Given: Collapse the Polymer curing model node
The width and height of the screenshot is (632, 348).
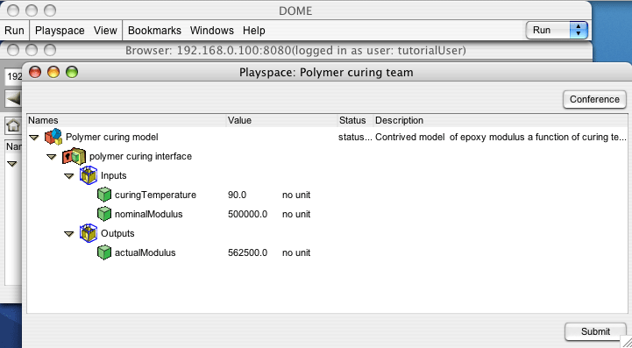Looking at the screenshot, I should point(34,138).
